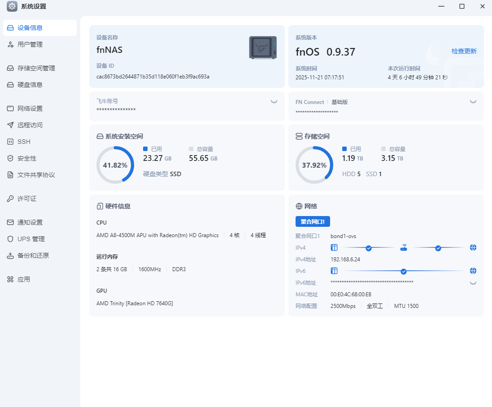
Task: Click the 37.92% storage usage ring
Action: pyautogui.click(x=314, y=165)
